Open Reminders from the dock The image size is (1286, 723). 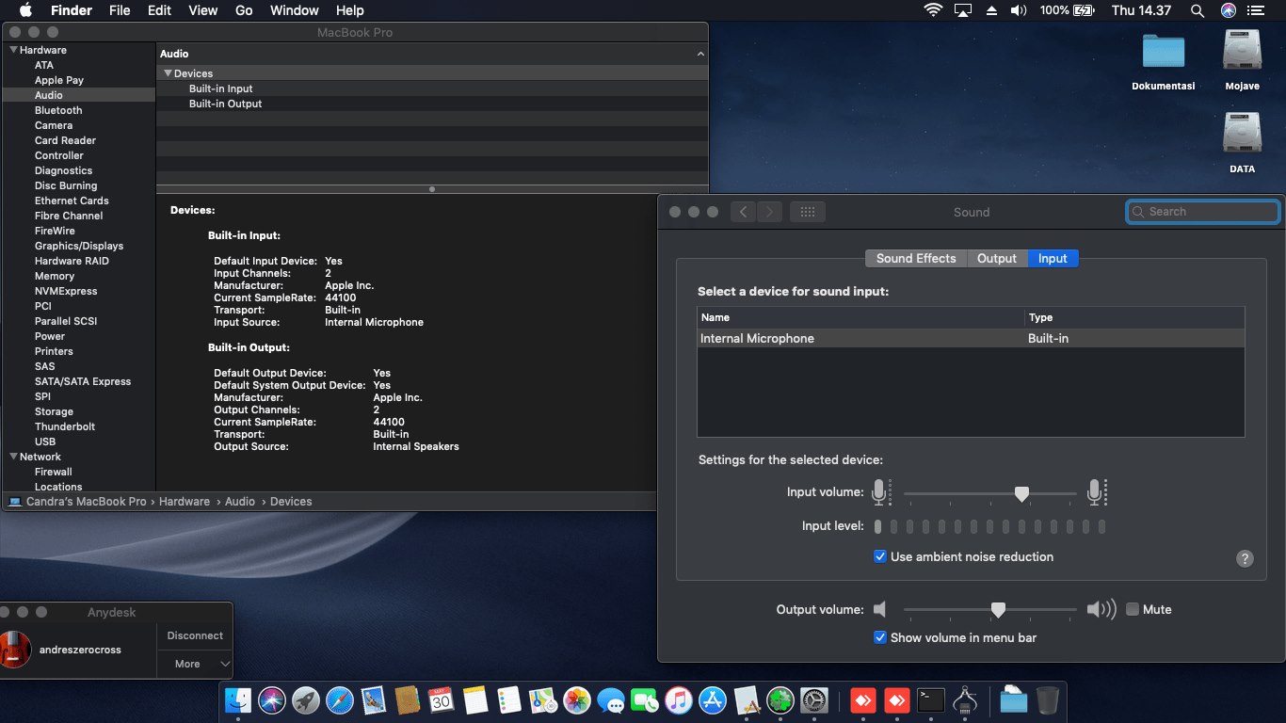tap(509, 699)
